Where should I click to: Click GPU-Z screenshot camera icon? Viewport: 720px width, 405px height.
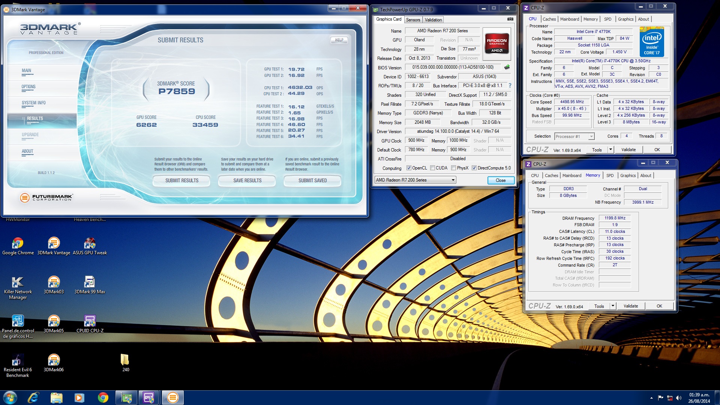pyautogui.click(x=510, y=19)
